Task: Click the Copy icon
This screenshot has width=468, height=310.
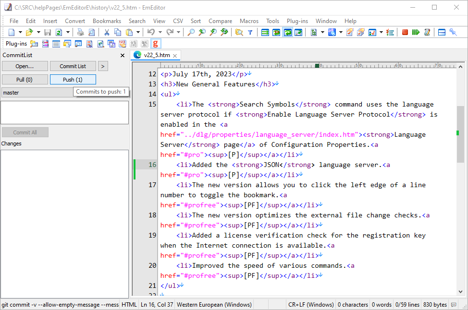Action: coord(118,32)
